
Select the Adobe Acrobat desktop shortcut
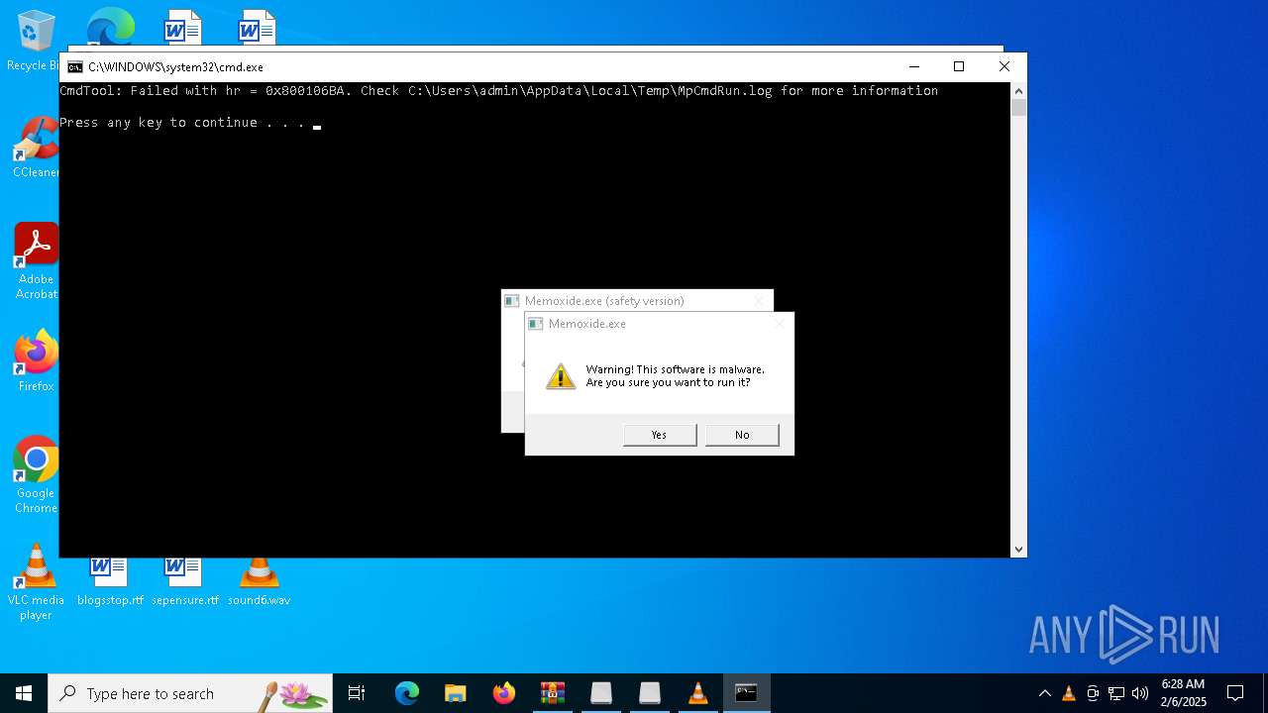pyautogui.click(x=36, y=261)
